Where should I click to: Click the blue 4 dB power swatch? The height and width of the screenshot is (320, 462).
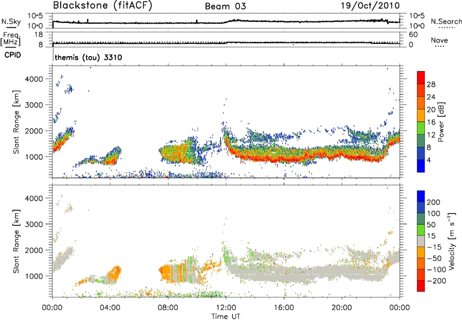pos(421,166)
